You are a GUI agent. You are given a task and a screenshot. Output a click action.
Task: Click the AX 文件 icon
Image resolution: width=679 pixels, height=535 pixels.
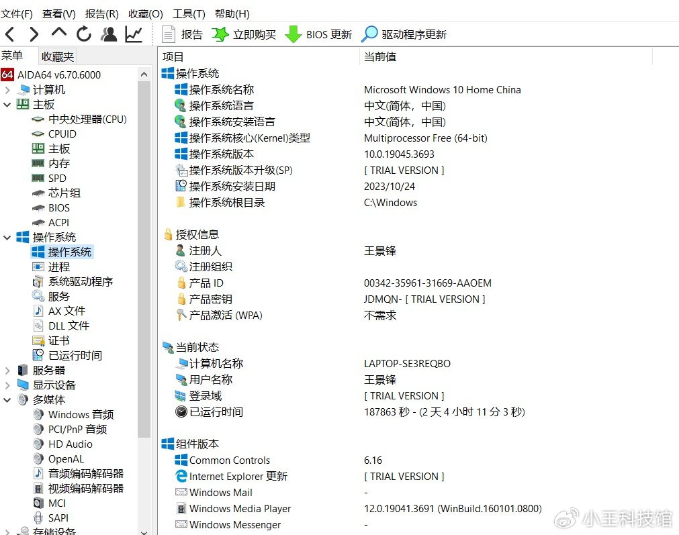coord(38,311)
